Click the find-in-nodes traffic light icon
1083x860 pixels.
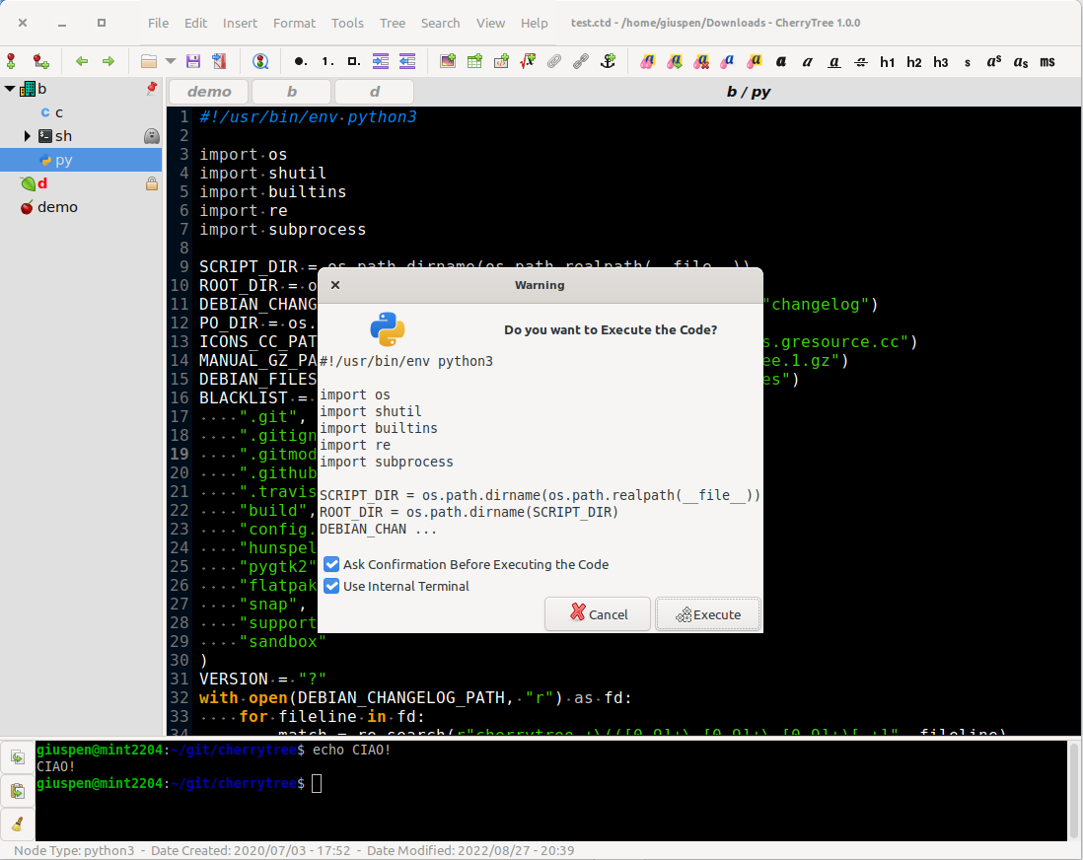pos(260,61)
